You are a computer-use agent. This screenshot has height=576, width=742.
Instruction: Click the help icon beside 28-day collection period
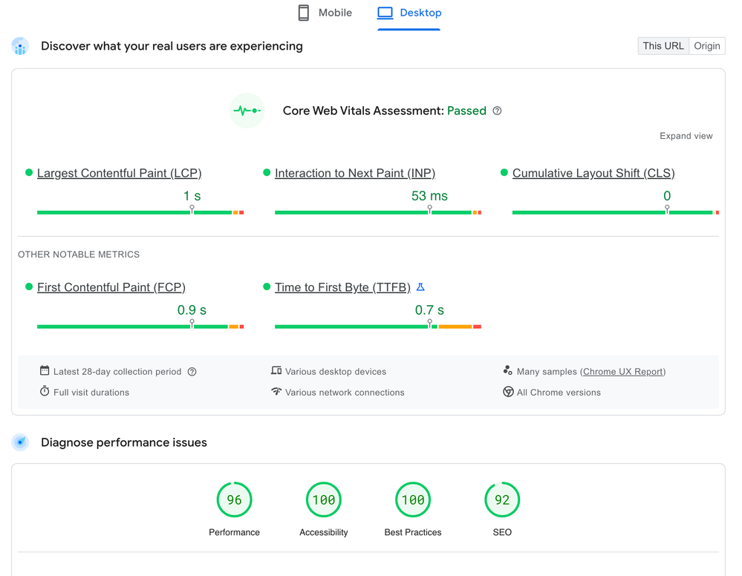click(192, 372)
